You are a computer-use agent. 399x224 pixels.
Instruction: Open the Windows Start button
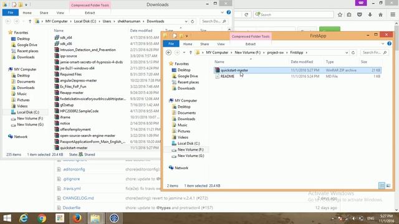(7, 218)
